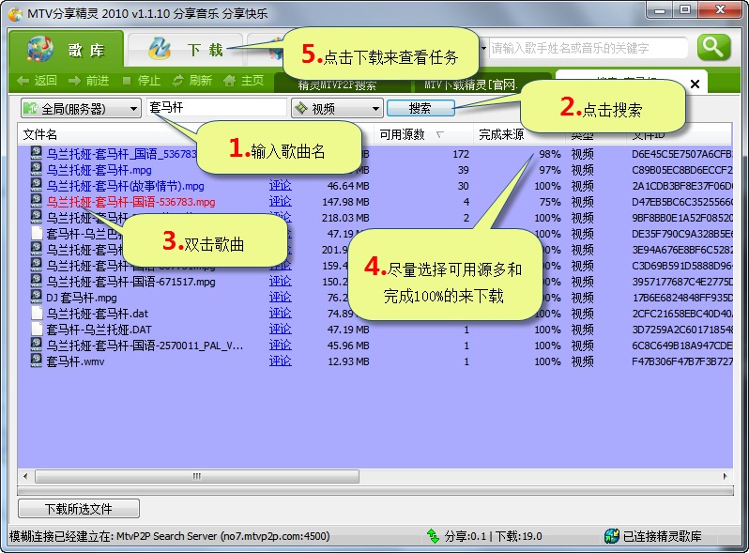Open the 精灵MTVP2P搜索 tab

pyautogui.click(x=337, y=85)
